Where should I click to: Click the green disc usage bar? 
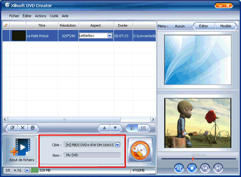pyautogui.click(x=35, y=170)
